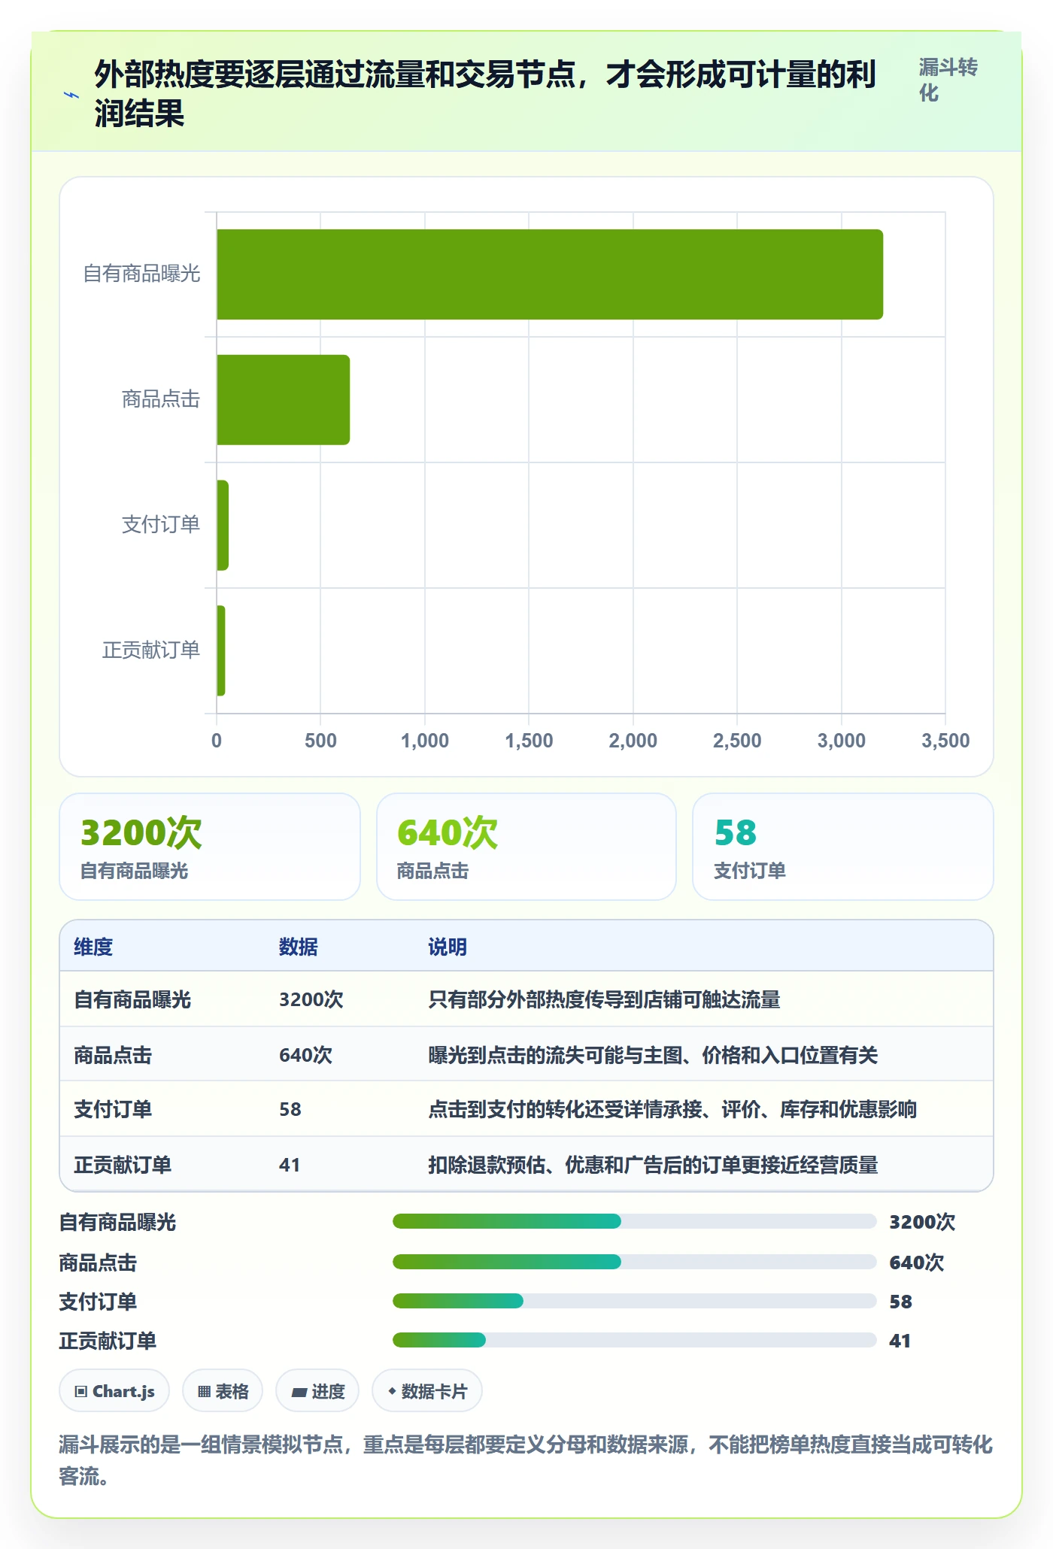
Task: Click the 维度 column header
Action: click(93, 947)
